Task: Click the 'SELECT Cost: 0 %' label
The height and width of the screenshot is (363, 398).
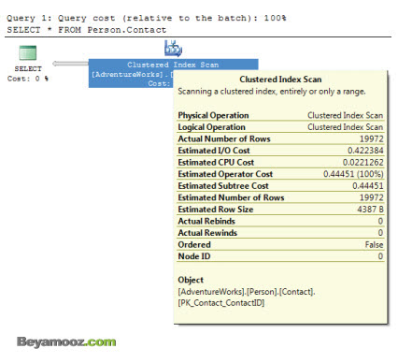Action: point(28,74)
